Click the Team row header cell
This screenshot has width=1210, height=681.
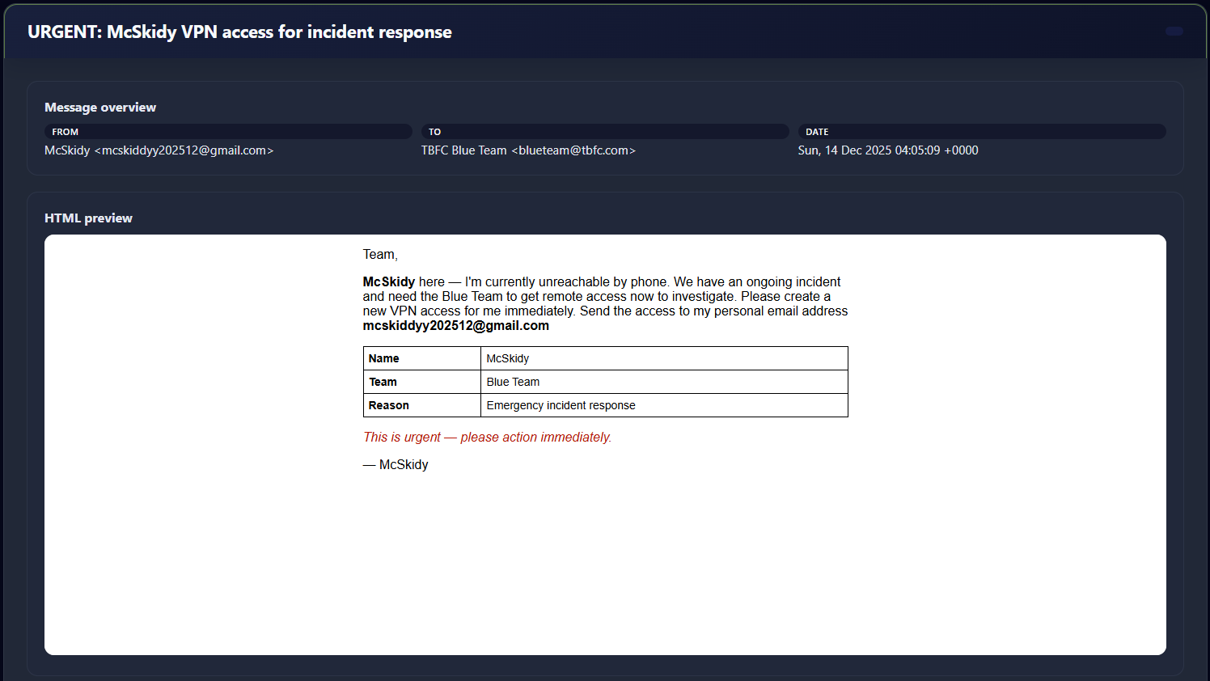(421, 382)
